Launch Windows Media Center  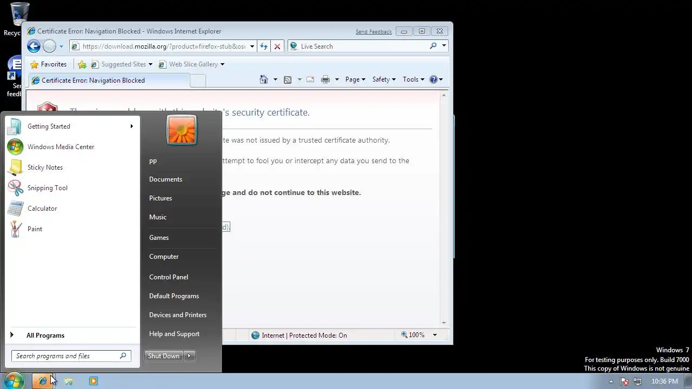pyautogui.click(x=72, y=147)
